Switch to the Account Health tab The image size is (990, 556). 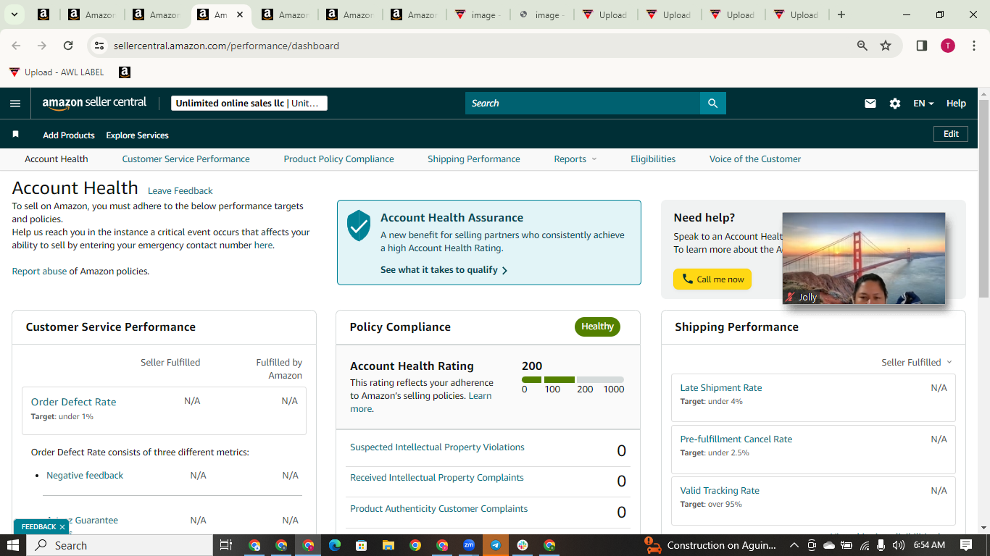(x=57, y=159)
